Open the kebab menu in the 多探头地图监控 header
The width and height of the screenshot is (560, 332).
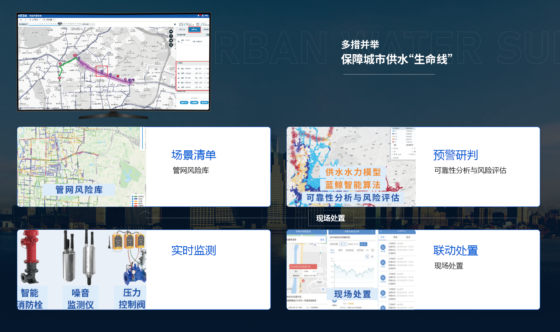[323, 232]
